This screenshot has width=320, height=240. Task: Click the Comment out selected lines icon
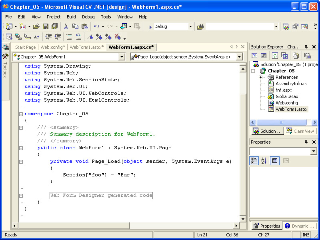(69, 37)
